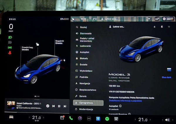
Task: Open the Sterowanie menu
Action: 84,33
